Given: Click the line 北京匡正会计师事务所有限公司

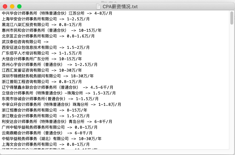Looking at the screenshot, I should 48,36.
